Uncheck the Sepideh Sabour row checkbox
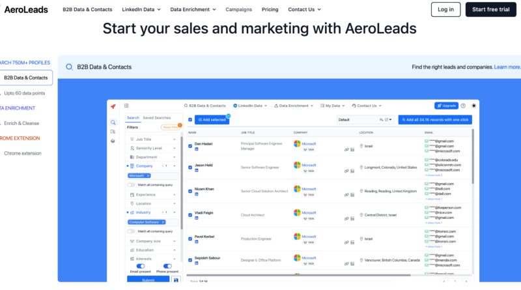Viewport: 521px width, 290px height. coord(190,260)
